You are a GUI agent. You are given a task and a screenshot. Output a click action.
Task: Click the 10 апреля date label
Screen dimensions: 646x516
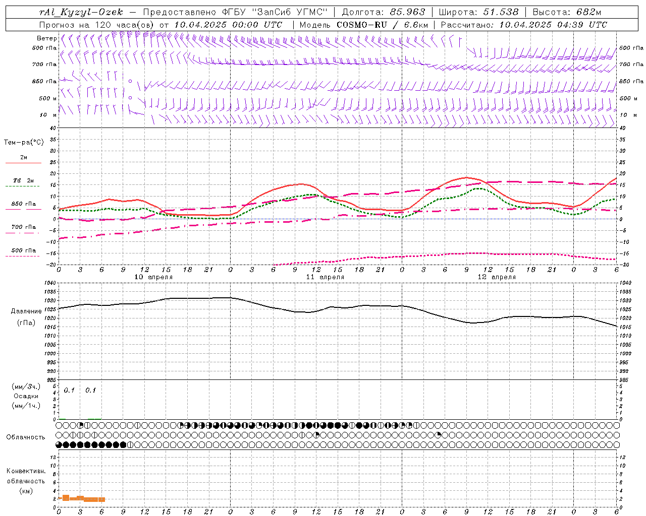click(153, 277)
